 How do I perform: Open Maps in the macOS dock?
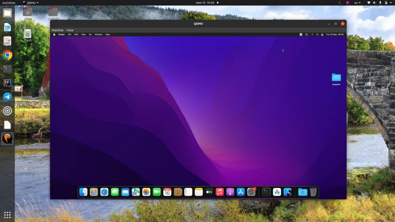pos(136,192)
